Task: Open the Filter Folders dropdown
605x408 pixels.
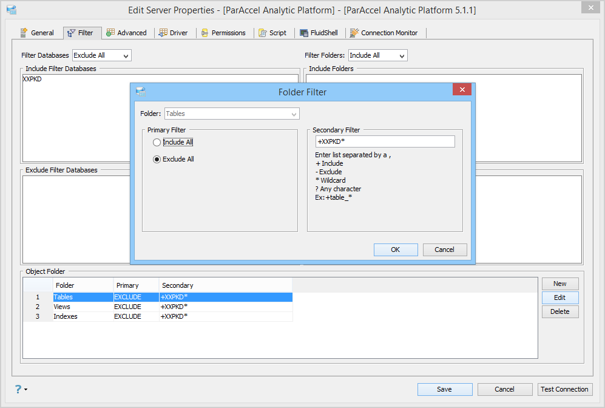Action: [377, 56]
